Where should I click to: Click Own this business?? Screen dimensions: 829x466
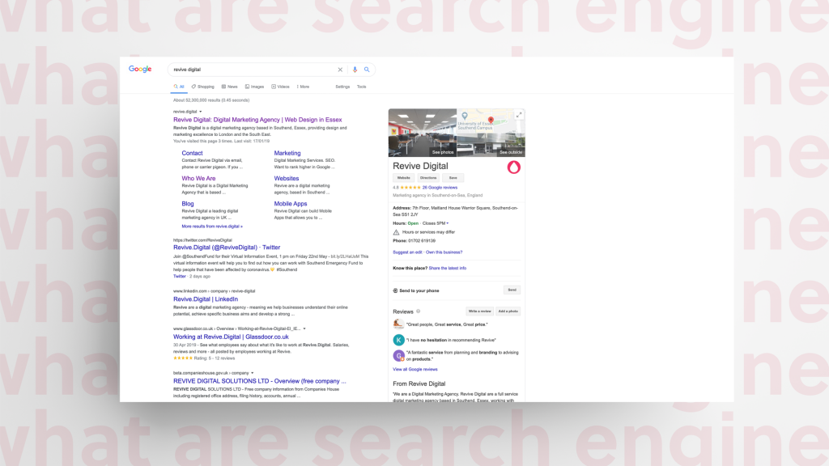pos(444,252)
